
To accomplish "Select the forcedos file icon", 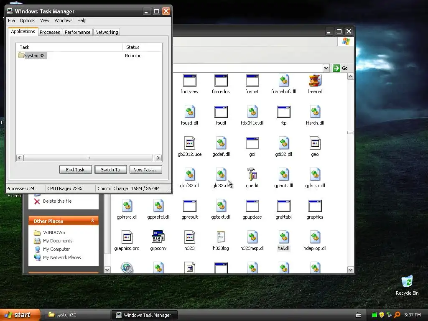I will pos(221,81).
